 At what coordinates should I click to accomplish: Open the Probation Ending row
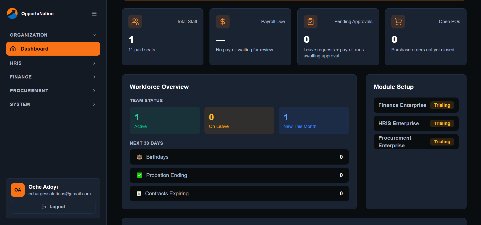coord(239,175)
